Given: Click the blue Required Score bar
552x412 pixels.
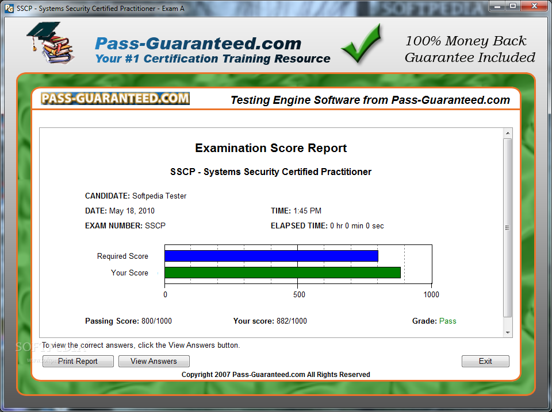Looking at the screenshot, I should pyautogui.click(x=271, y=256).
